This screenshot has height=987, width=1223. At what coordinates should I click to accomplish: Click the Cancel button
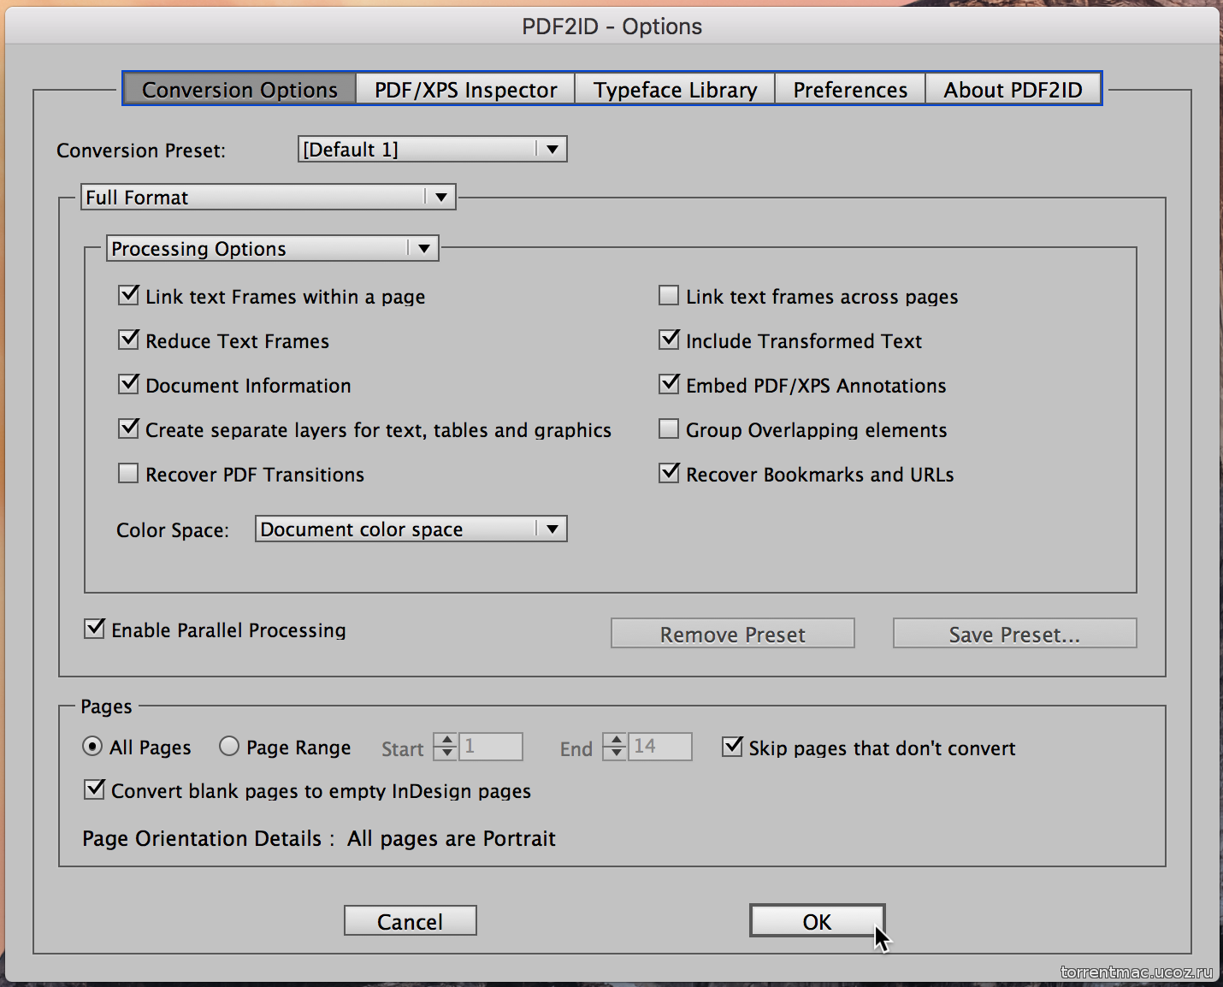click(x=411, y=920)
